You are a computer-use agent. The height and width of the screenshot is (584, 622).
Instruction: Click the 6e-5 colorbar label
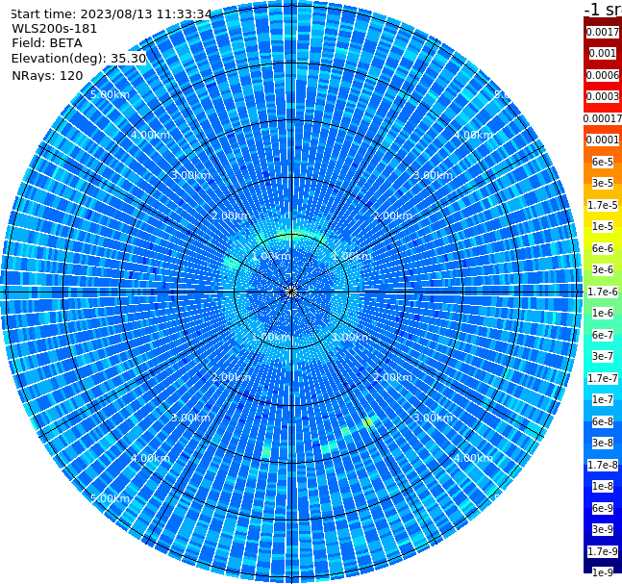[603, 162]
